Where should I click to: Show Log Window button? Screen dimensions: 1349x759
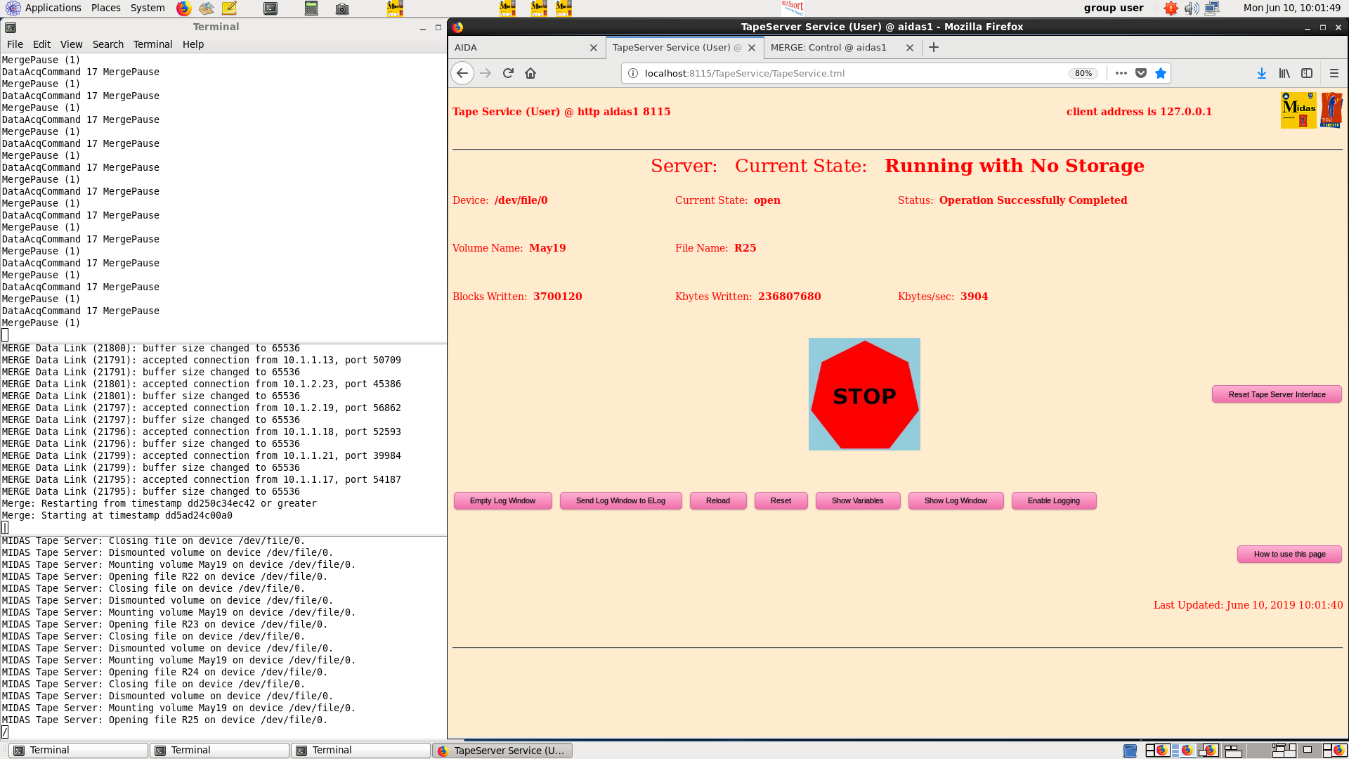tap(956, 500)
